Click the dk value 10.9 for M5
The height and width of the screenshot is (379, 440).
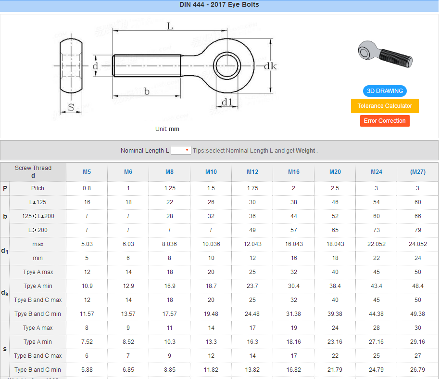click(87, 286)
